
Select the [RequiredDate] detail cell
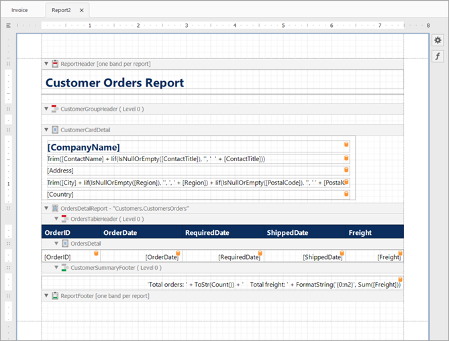click(x=223, y=256)
